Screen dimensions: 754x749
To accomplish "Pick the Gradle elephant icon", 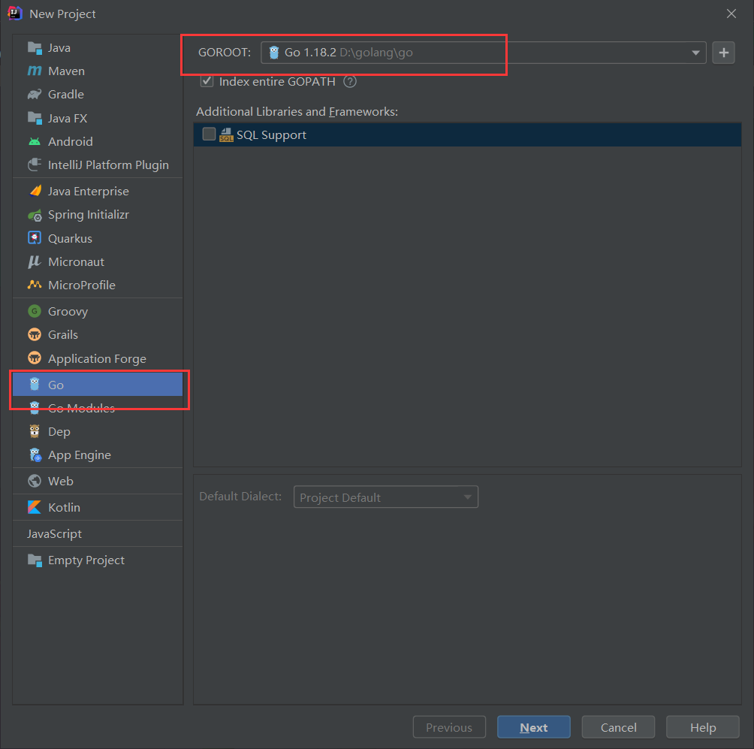I will 35,95.
